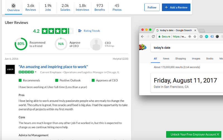Bookmark the page with the star icon
Screen dimensions: 223x140
click(x=195, y=37)
